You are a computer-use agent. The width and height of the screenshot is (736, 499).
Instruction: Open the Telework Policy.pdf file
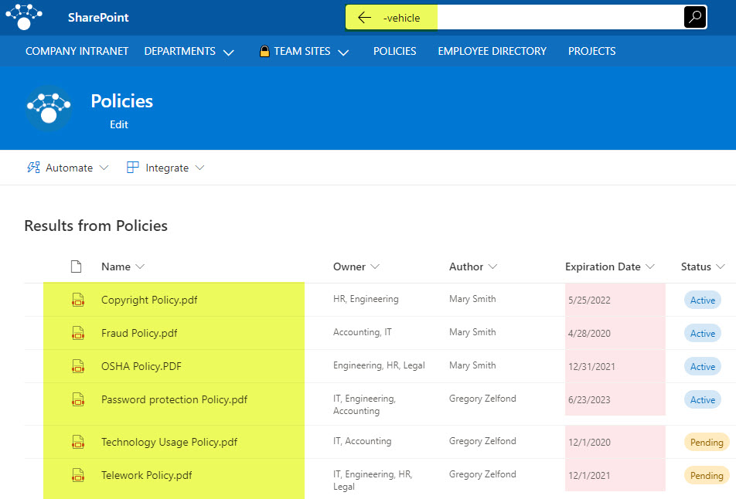[x=146, y=475]
